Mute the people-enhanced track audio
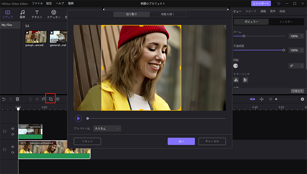Viewport: 307px width, 174px height. pos(13,153)
